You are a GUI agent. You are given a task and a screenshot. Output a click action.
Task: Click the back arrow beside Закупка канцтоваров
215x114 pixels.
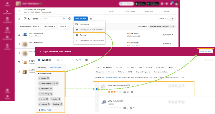[19, 11]
